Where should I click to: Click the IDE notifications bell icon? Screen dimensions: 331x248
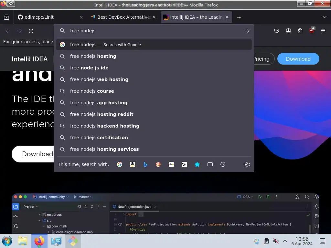(x=316, y=207)
